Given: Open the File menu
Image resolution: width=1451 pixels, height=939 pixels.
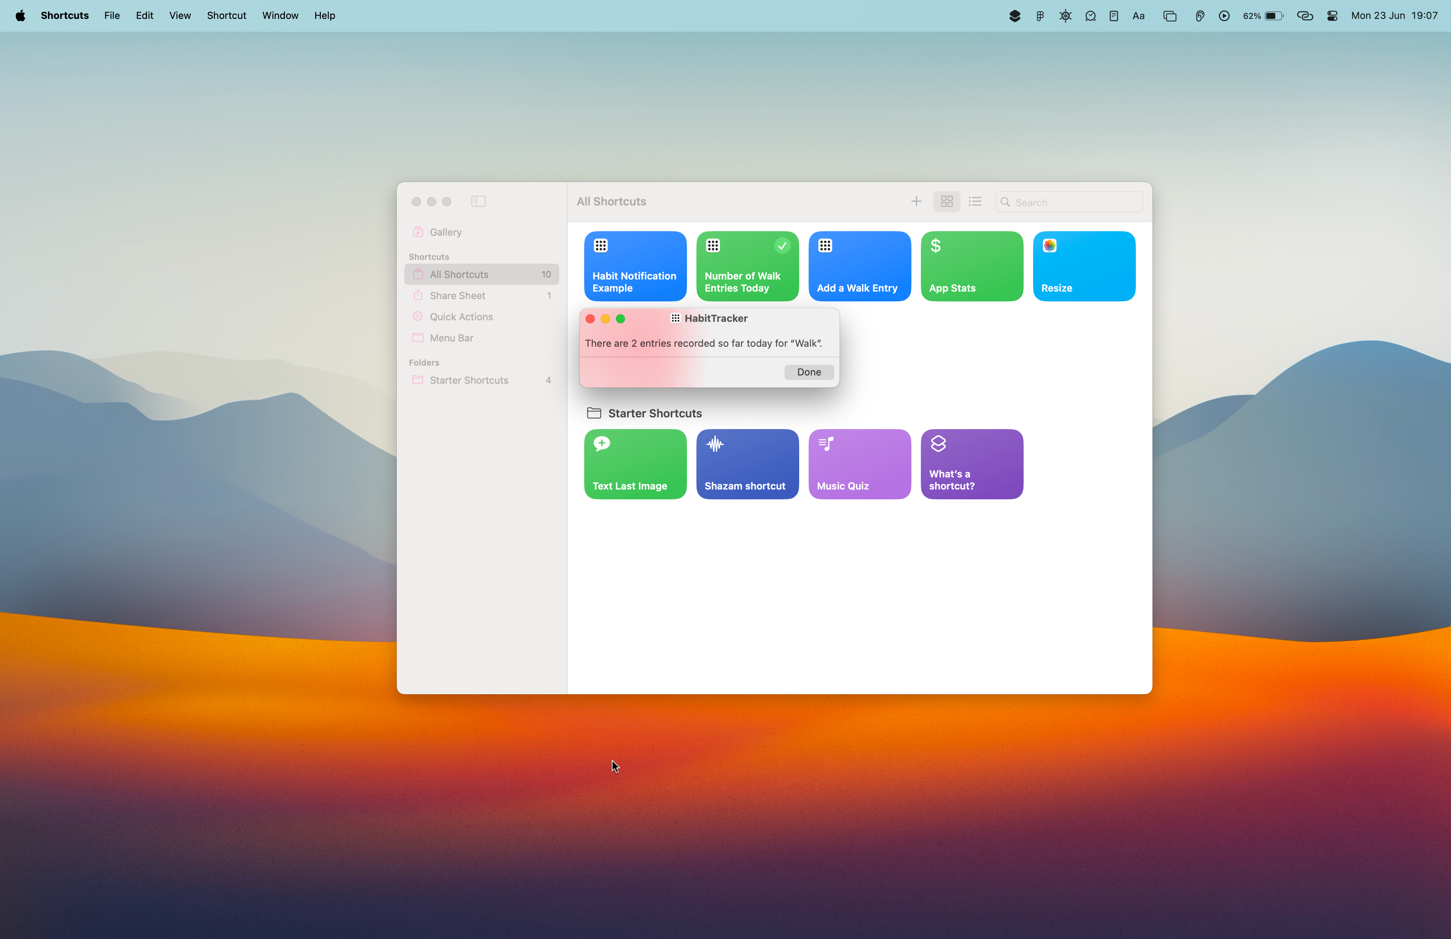Looking at the screenshot, I should (x=111, y=16).
